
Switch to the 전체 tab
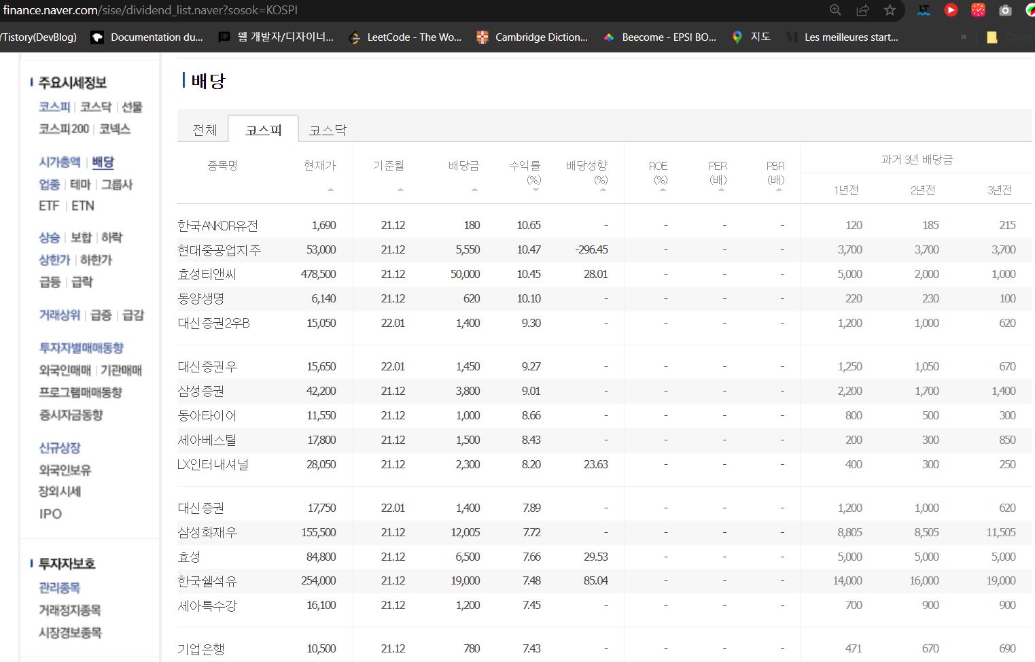tap(205, 130)
